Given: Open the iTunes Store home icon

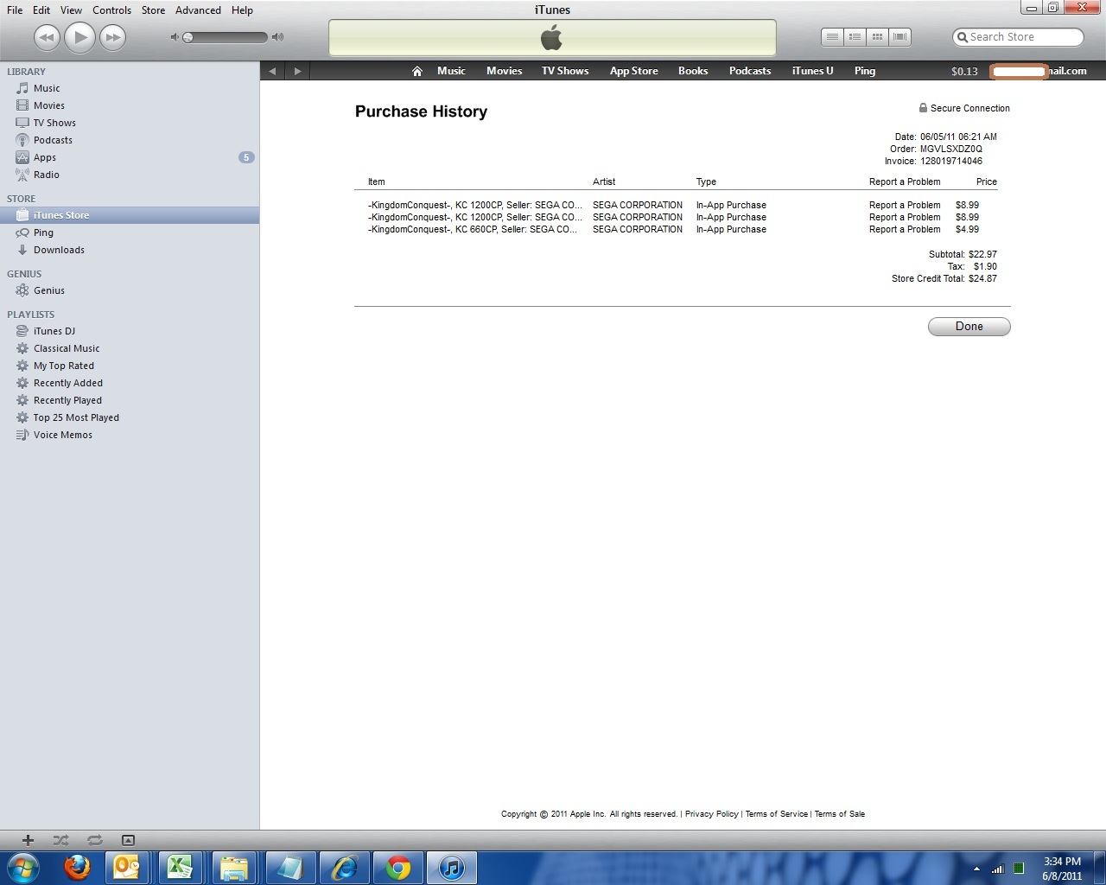Looking at the screenshot, I should click(416, 71).
